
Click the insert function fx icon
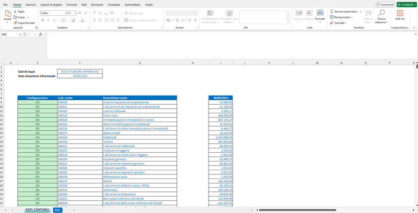[x=40, y=34]
